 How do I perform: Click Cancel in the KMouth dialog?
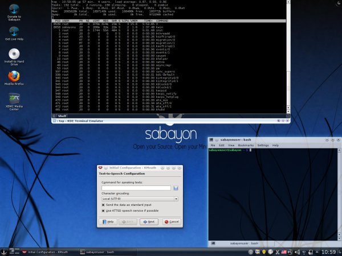[x=172, y=222]
